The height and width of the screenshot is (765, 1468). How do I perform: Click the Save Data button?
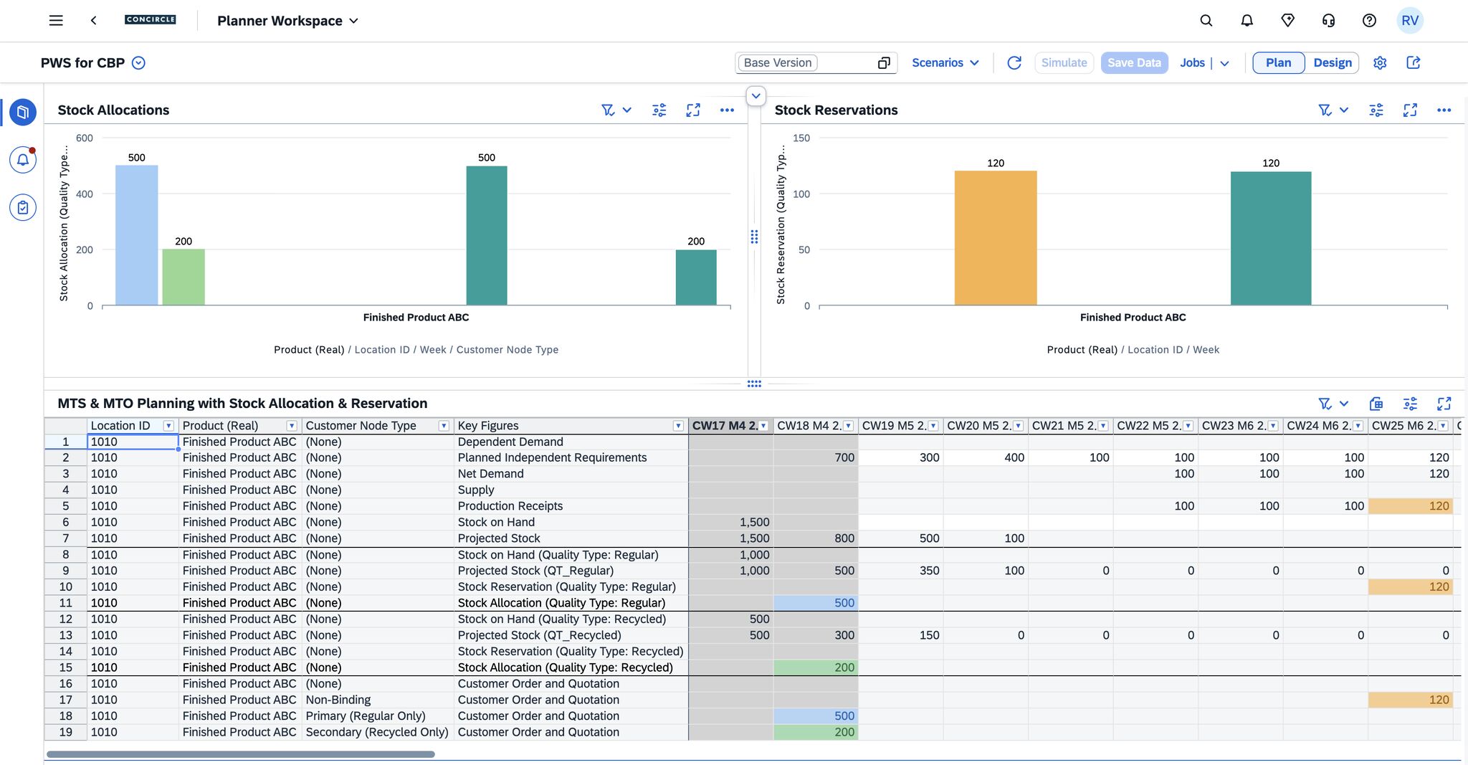coord(1134,63)
